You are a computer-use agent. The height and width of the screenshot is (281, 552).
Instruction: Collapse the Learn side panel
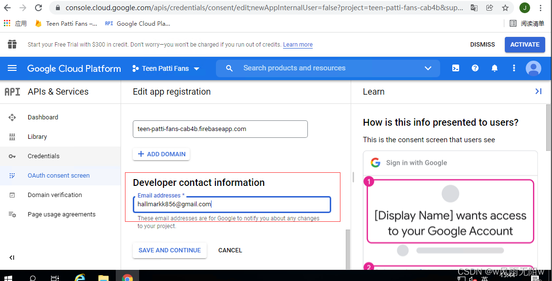click(538, 91)
